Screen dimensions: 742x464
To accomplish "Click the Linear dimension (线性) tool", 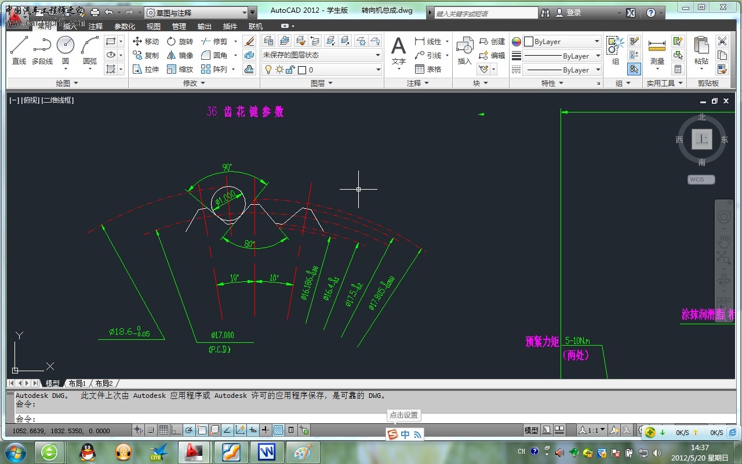I will click(x=428, y=41).
